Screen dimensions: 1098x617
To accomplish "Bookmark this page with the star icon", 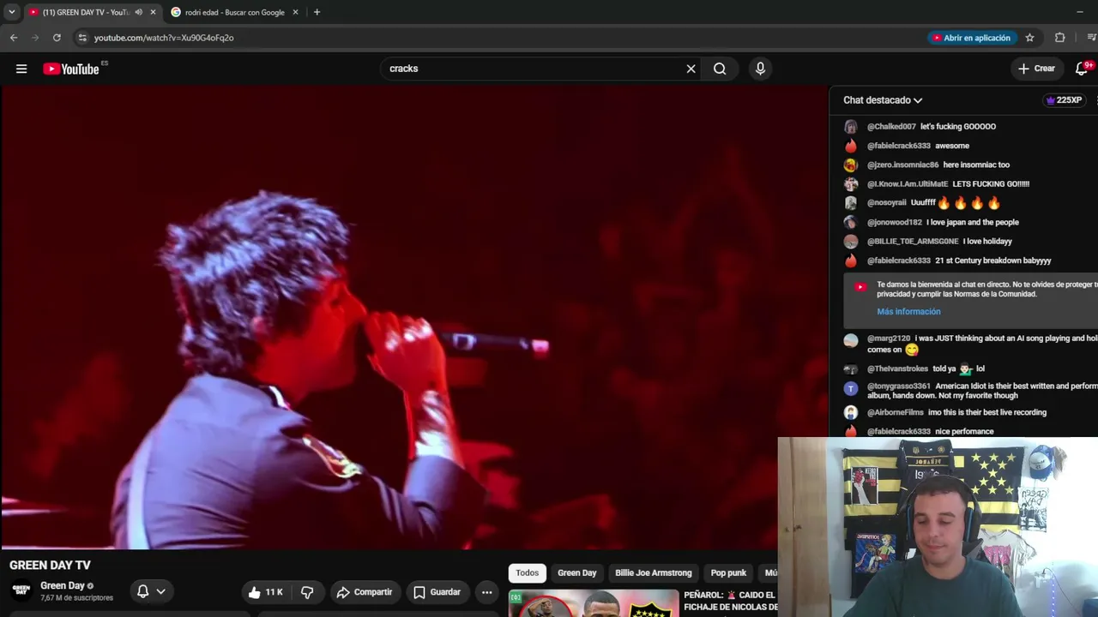I will click(1029, 38).
